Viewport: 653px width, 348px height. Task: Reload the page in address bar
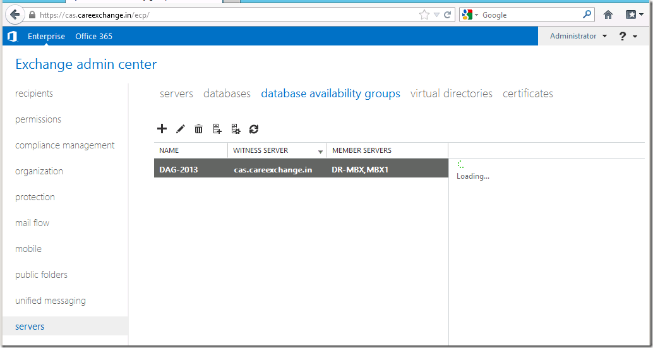click(448, 15)
